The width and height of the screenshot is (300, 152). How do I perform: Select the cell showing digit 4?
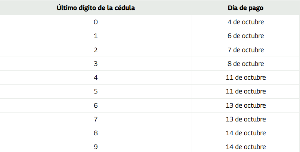[96, 77]
